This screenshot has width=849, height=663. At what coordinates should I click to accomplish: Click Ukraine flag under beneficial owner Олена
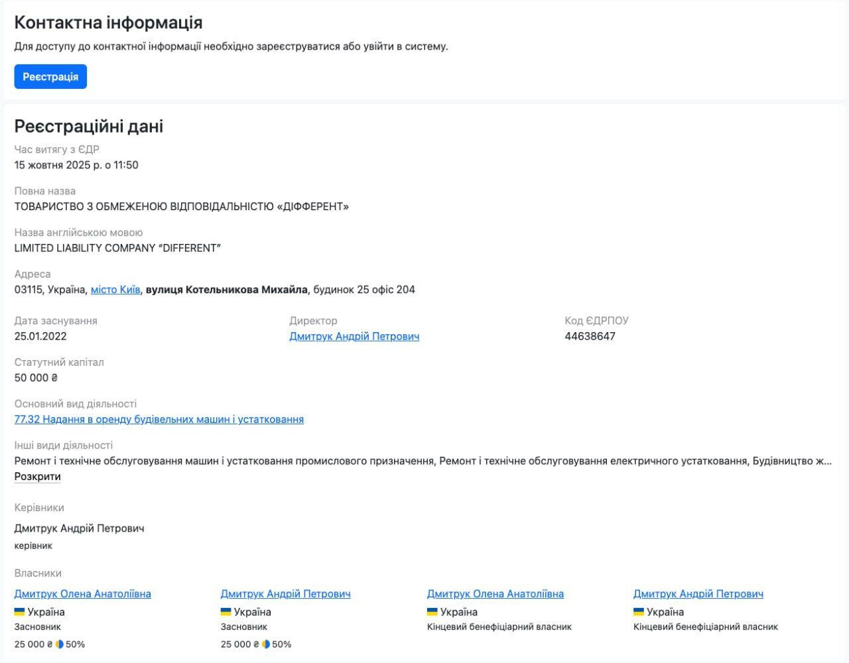point(432,611)
